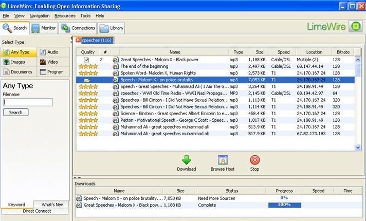Sort downloads by Progress column

(x=284, y=191)
